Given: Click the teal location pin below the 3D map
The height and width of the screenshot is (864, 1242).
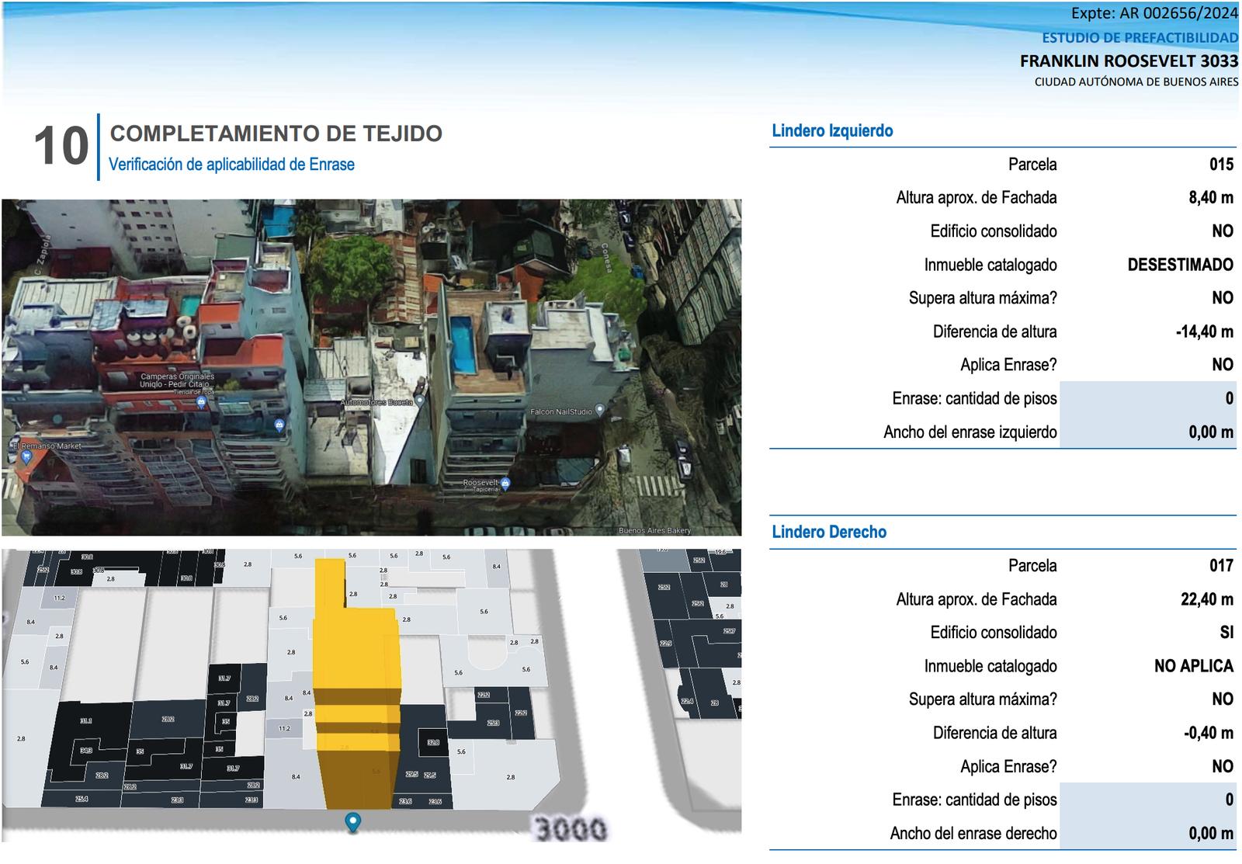Looking at the screenshot, I should tap(353, 823).
